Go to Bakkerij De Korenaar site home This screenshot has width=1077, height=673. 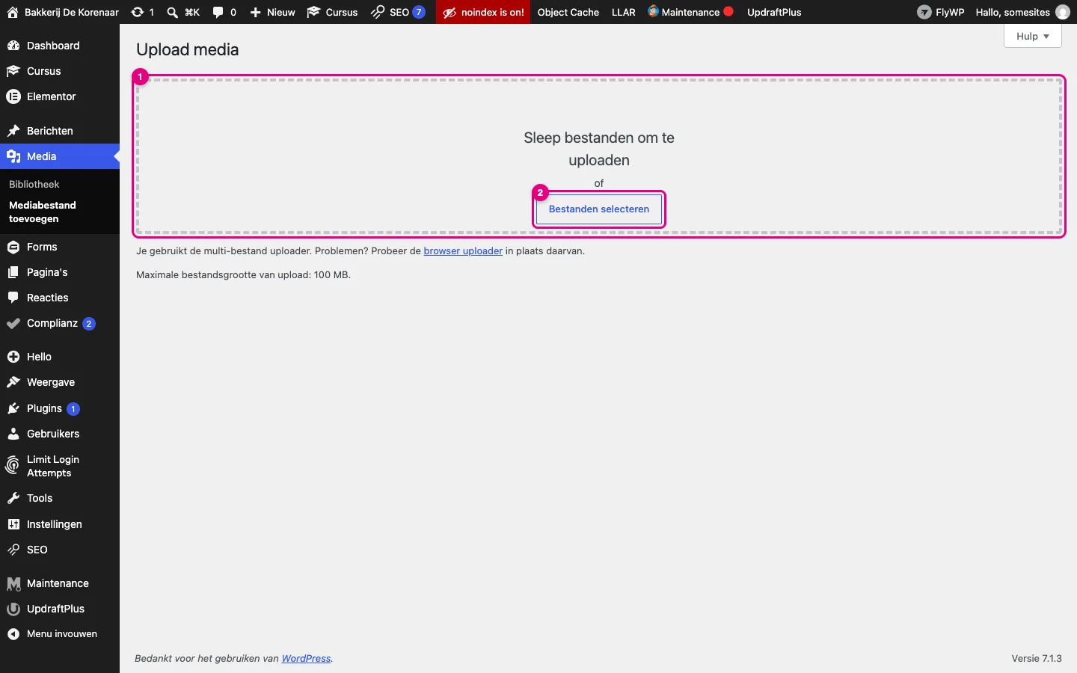[63, 12]
